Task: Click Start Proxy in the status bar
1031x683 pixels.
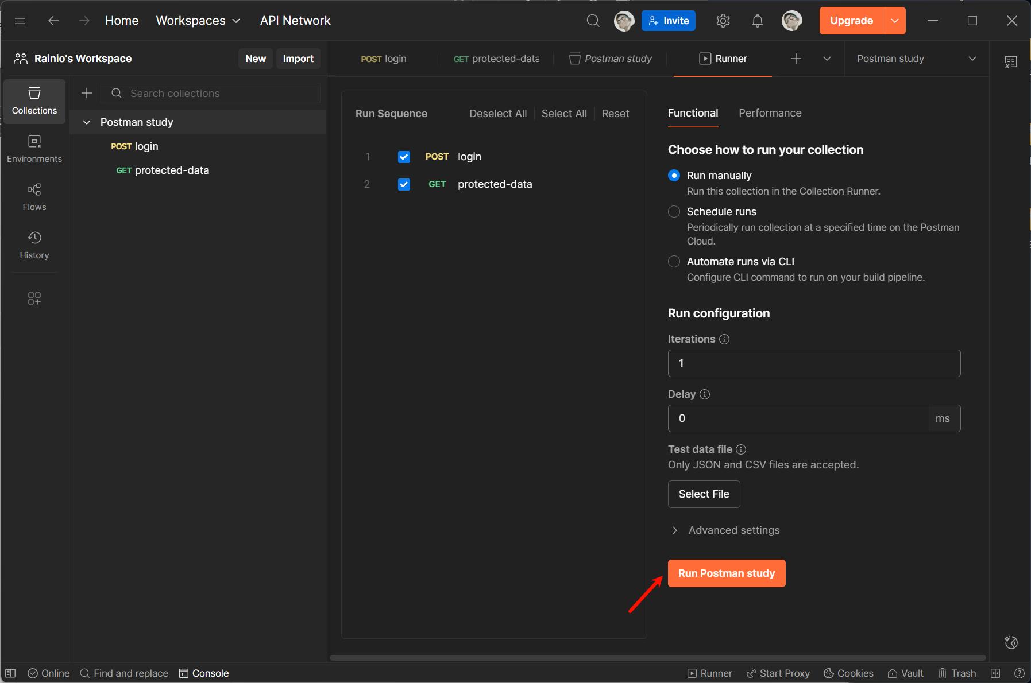Action: pos(778,673)
